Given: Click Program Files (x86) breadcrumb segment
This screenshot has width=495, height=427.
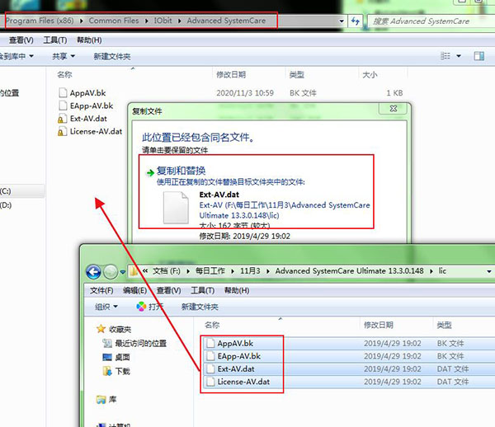Looking at the screenshot, I should tap(39, 21).
